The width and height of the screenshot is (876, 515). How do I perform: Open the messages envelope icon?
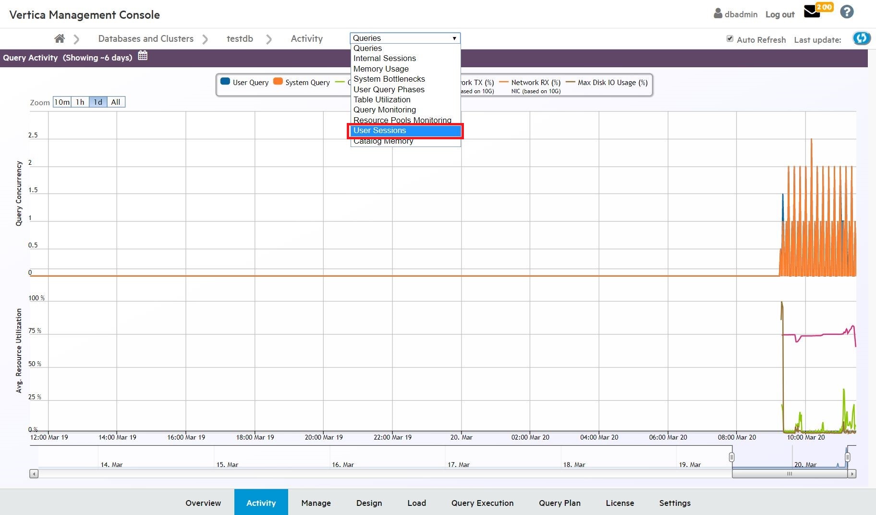(x=812, y=12)
